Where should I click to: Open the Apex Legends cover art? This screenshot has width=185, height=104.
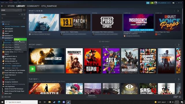pos(111,61)
